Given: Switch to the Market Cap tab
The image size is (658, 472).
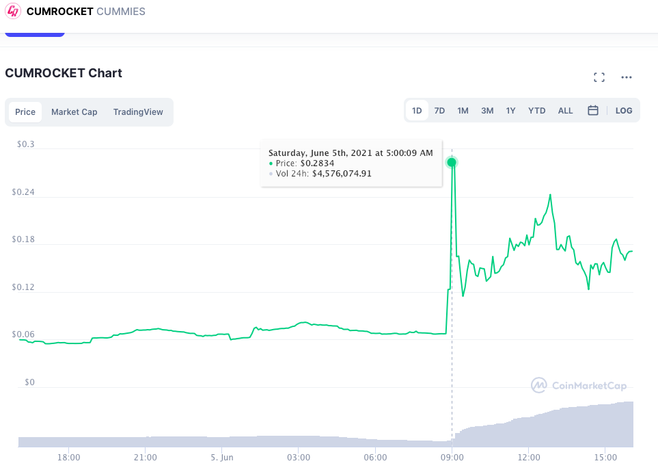Looking at the screenshot, I should 74,112.
